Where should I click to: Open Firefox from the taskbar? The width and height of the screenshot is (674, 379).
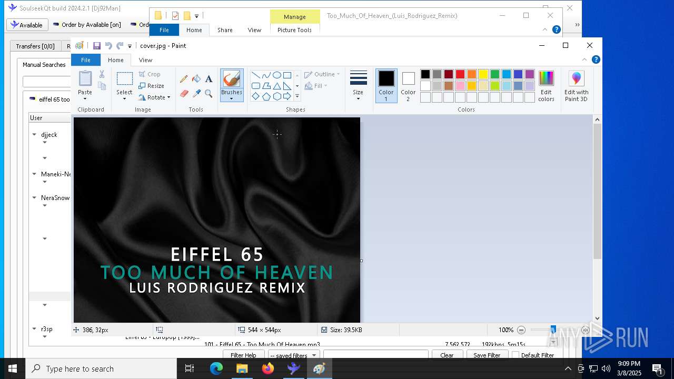tap(268, 368)
